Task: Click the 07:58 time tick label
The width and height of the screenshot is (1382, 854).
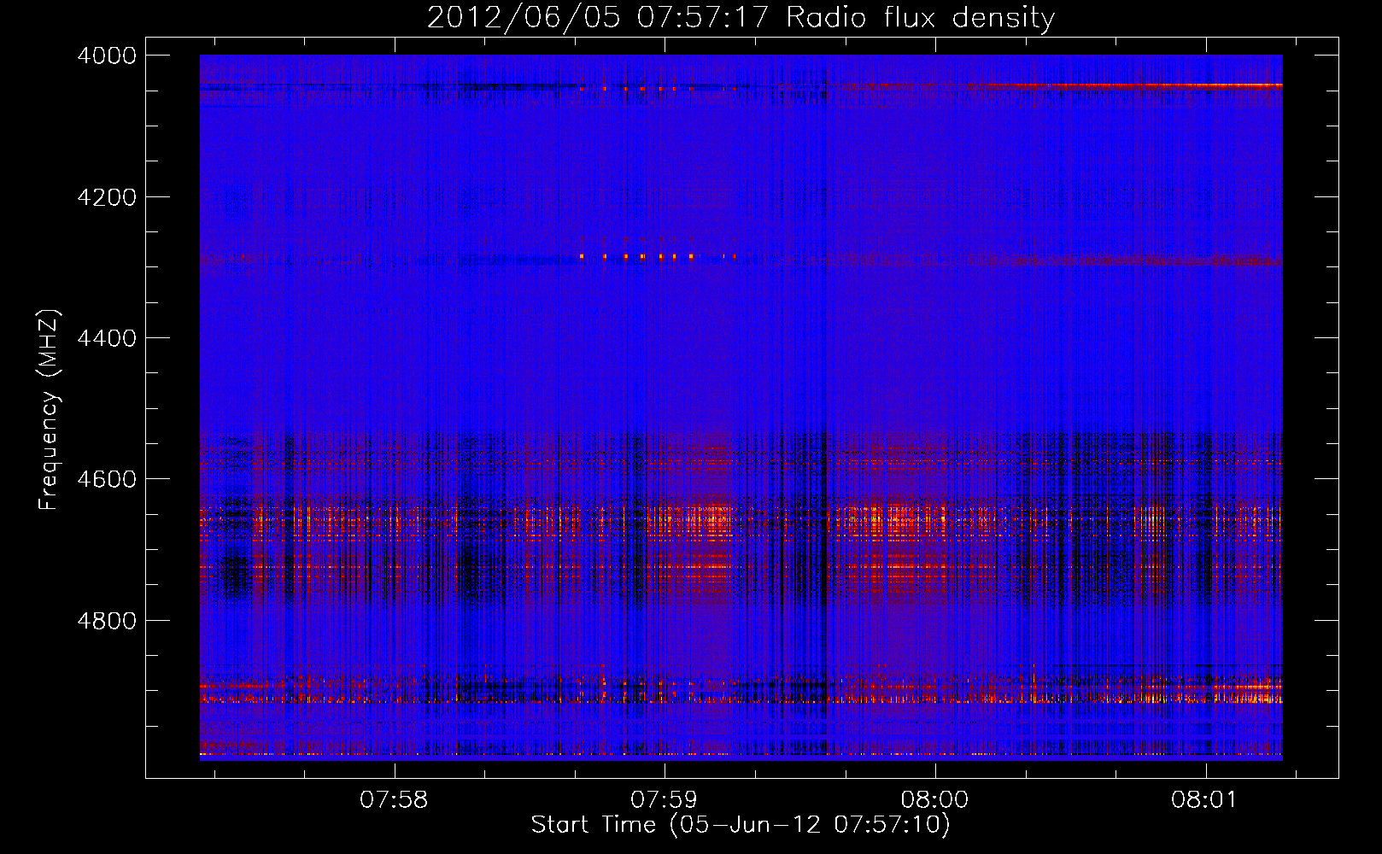Action: 394,800
